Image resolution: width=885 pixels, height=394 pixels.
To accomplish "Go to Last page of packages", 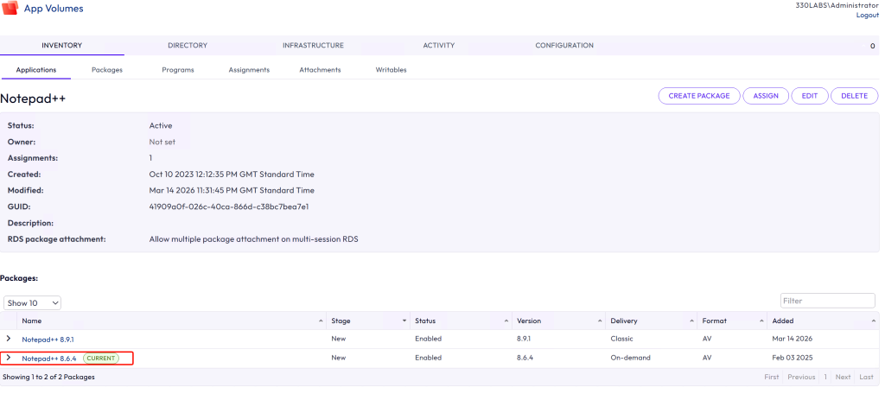I will 866,377.
